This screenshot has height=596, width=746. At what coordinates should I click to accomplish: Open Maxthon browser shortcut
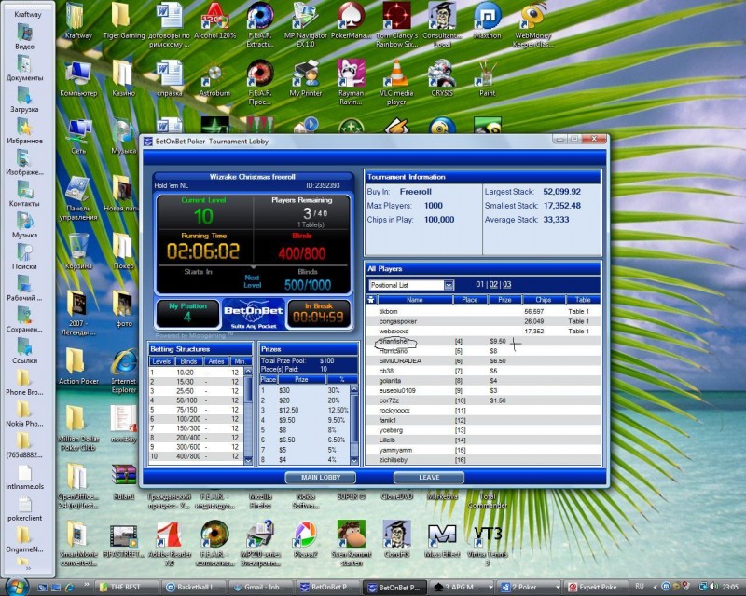[487, 21]
